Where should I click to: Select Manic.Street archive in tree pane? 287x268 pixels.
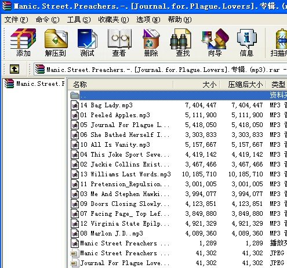click(34, 84)
